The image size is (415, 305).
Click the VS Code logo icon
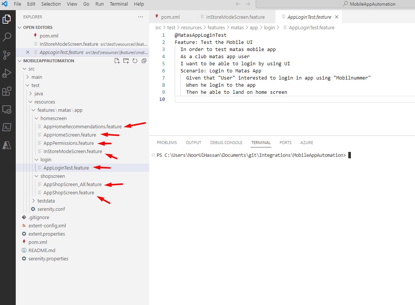click(x=4, y=4)
